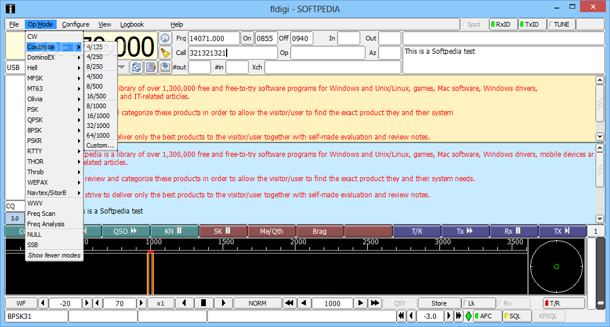The width and height of the screenshot is (610, 327).
Task: Open the dropdown arrow beside the refresh icon
Action: (122, 67)
